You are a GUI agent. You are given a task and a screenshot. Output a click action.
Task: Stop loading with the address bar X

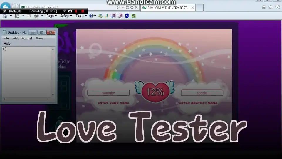[136, 7]
